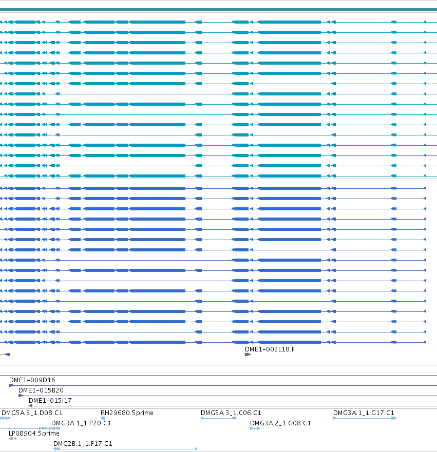This screenshot has width=437, height=452.
Task: Select the LP08904.5prime EST label
Action: (34, 433)
